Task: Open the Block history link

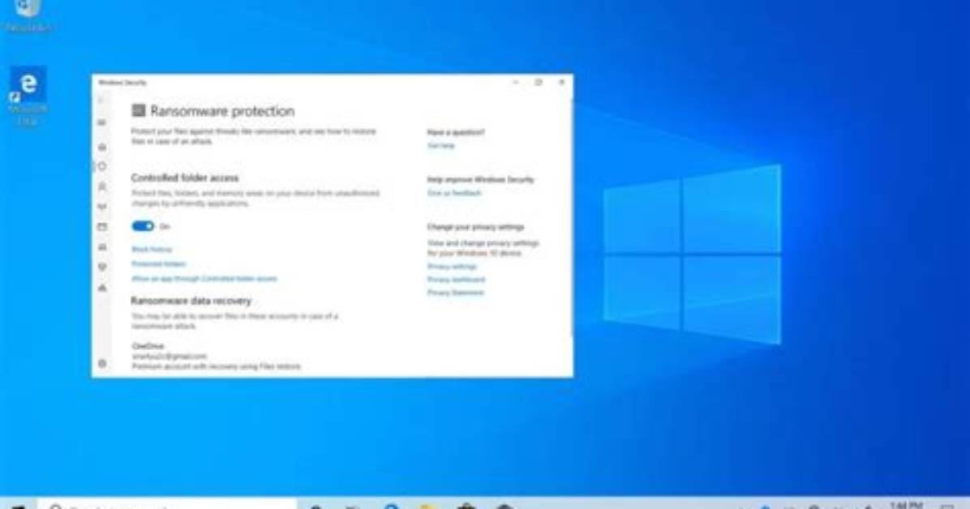Action: tap(152, 250)
